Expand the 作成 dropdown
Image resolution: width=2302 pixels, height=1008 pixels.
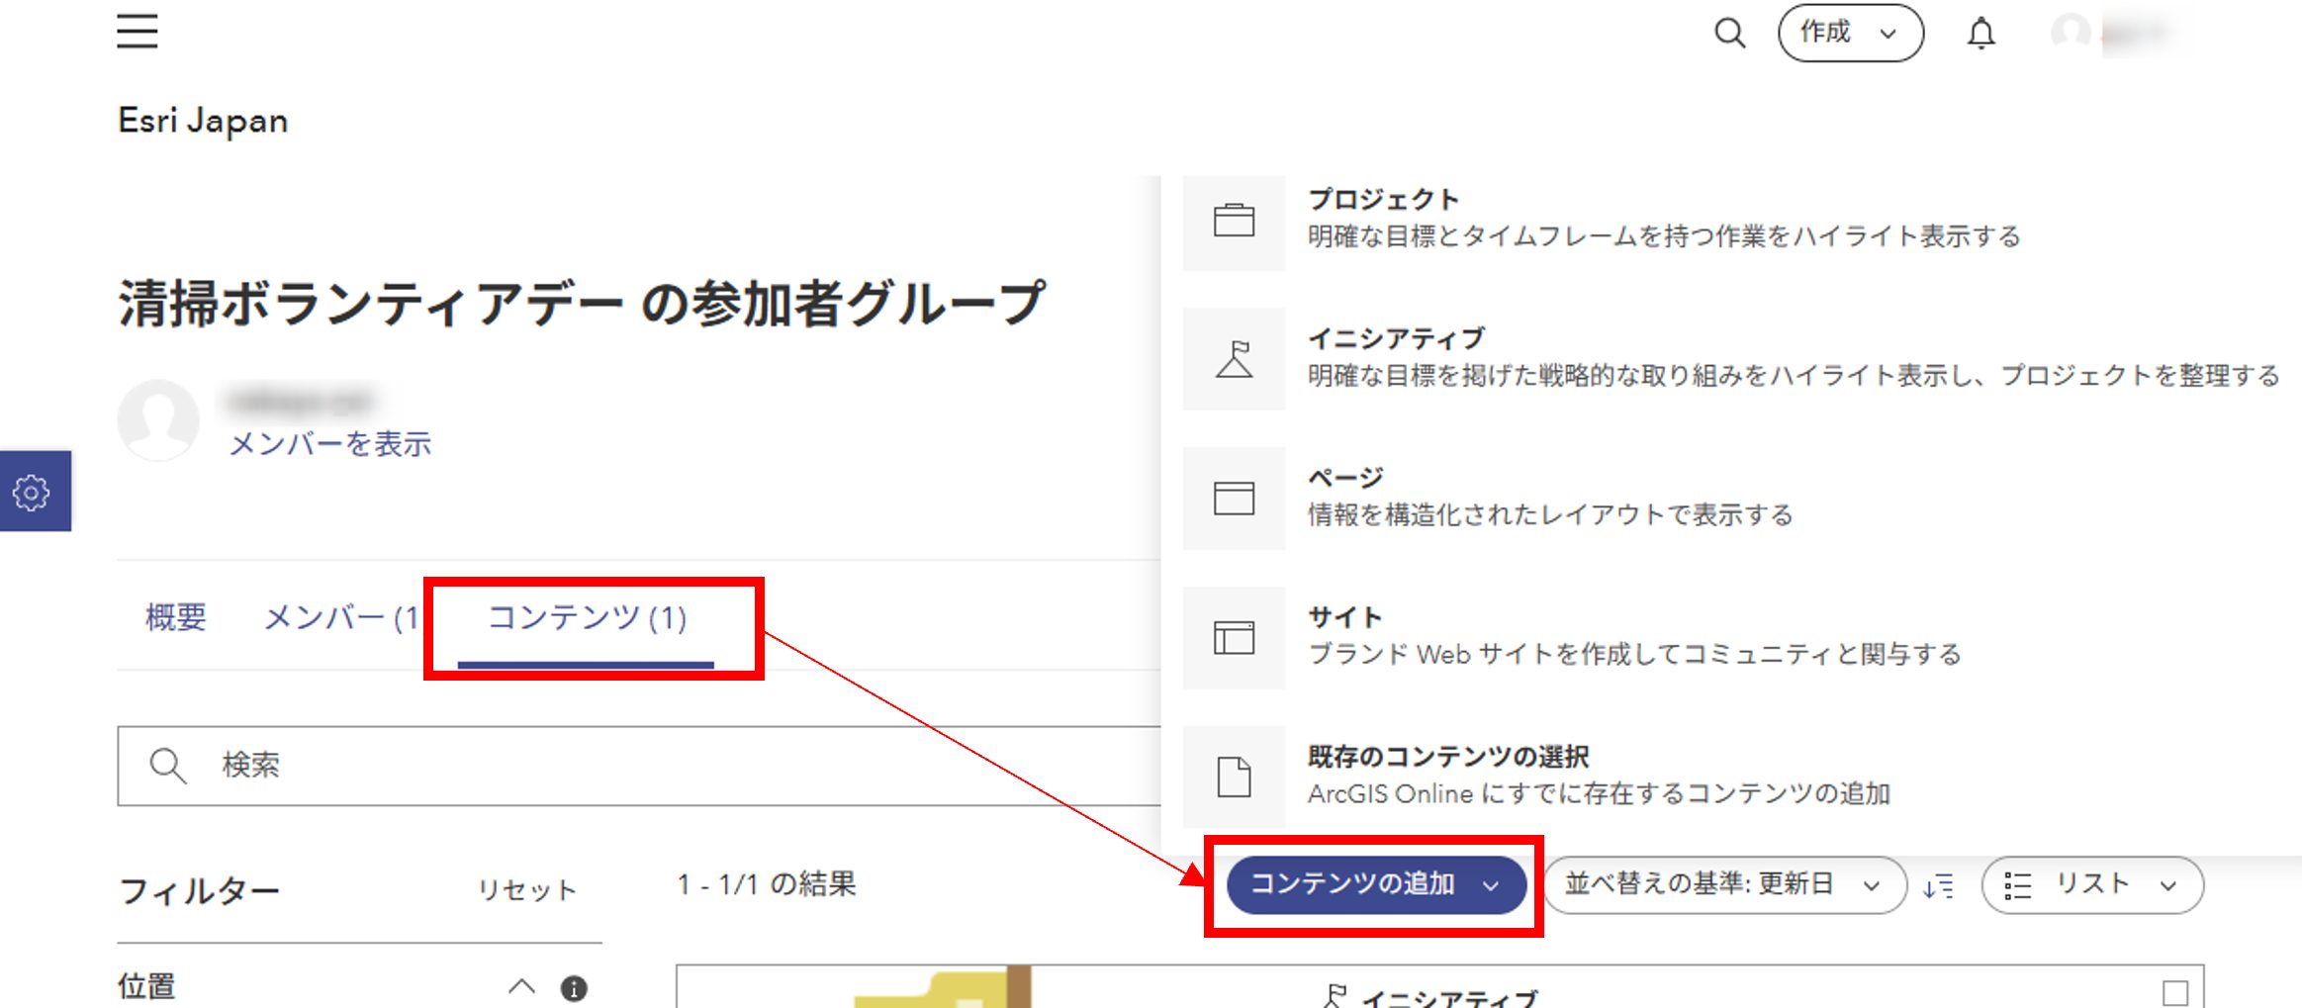tap(1850, 33)
